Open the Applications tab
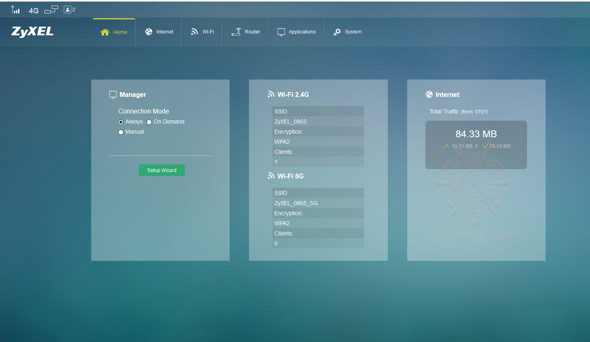 coord(297,32)
